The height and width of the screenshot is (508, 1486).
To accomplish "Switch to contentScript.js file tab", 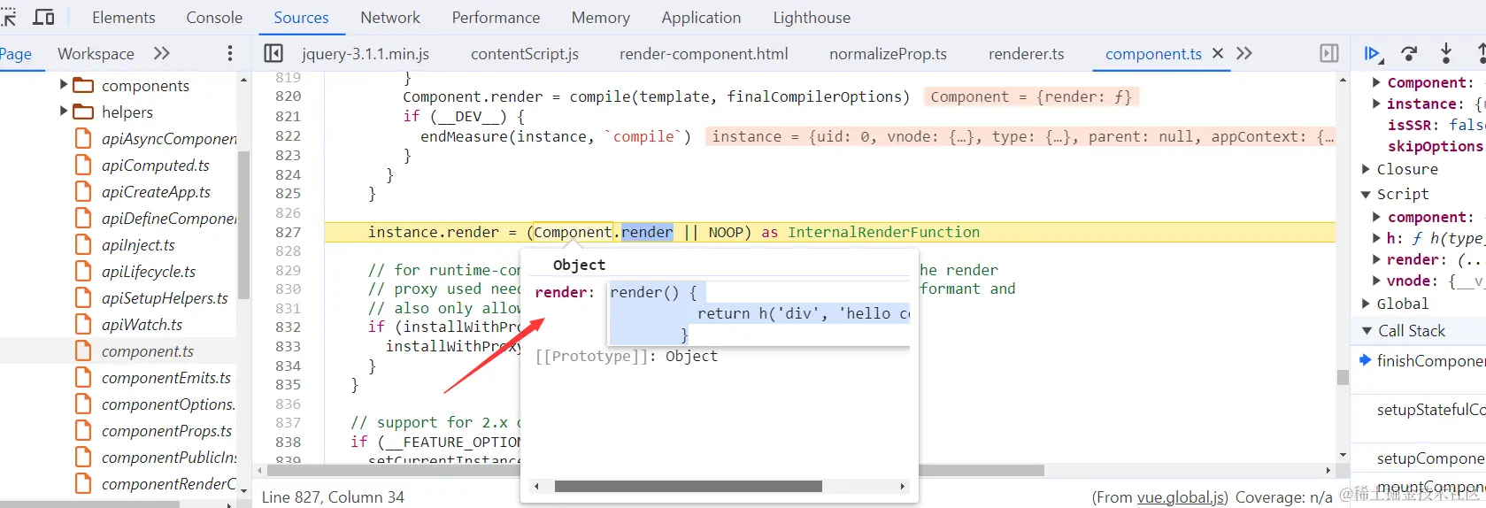I will click(x=525, y=54).
